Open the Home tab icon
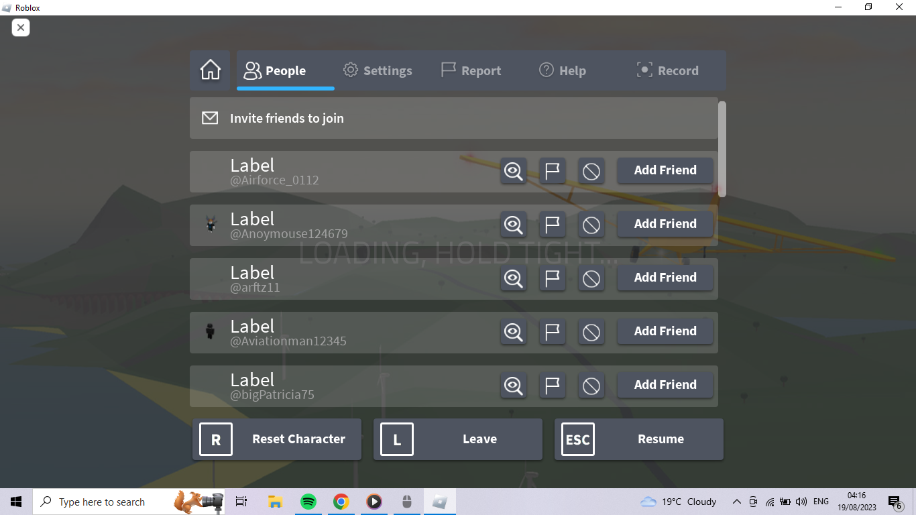 tap(210, 70)
